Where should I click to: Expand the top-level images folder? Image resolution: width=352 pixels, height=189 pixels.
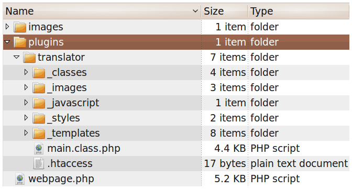tap(7, 27)
